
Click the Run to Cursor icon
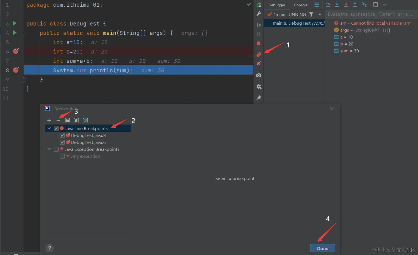[364, 4]
